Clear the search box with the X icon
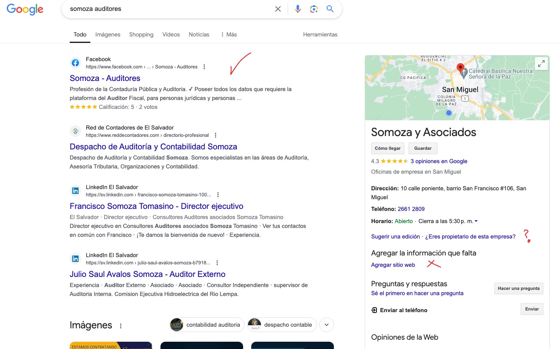The width and height of the screenshot is (560, 349). 278,9
